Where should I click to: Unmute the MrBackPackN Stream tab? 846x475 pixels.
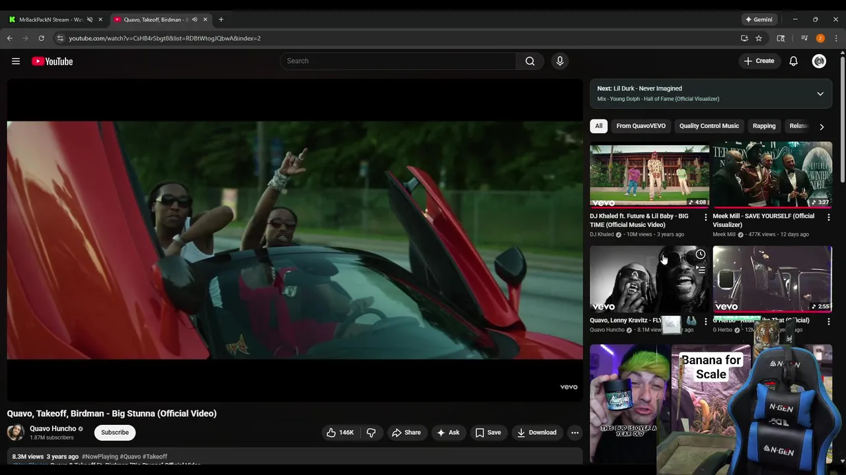(x=90, y=20)
